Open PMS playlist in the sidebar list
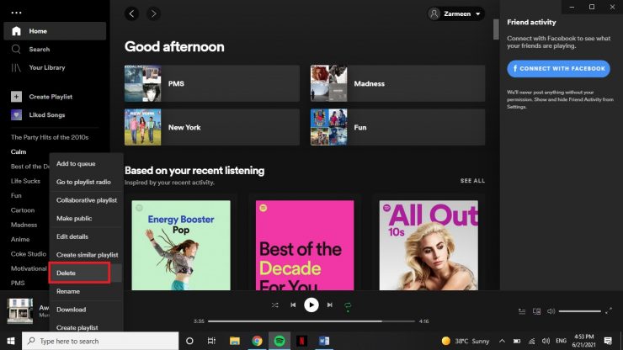The width and height of the screenshot is (623, 350). [18, 284]
